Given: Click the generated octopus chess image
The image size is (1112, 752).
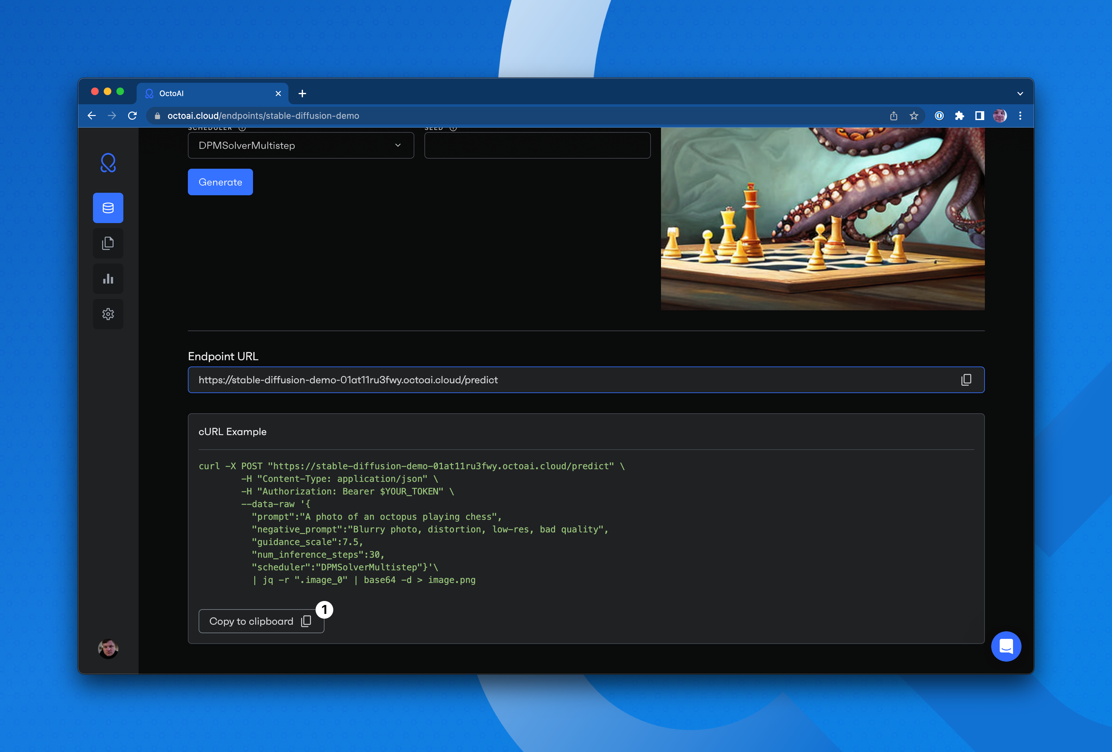Looking at the screenshot, I should click(822, 219).
